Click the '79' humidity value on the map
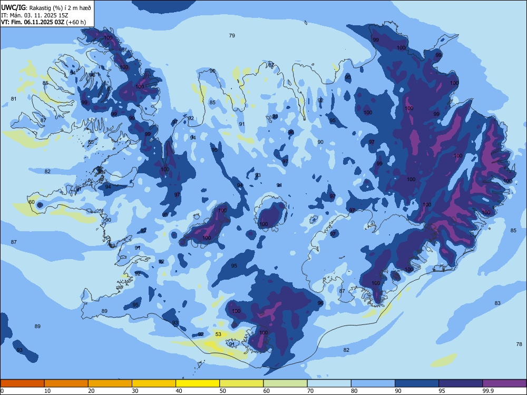This screenshot has width=527, height=395. point(232,35)
